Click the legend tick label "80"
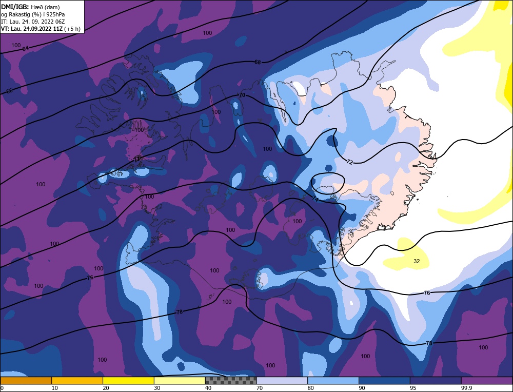The image size is (513, 392). pyautogui.click(x=310, y=388)
